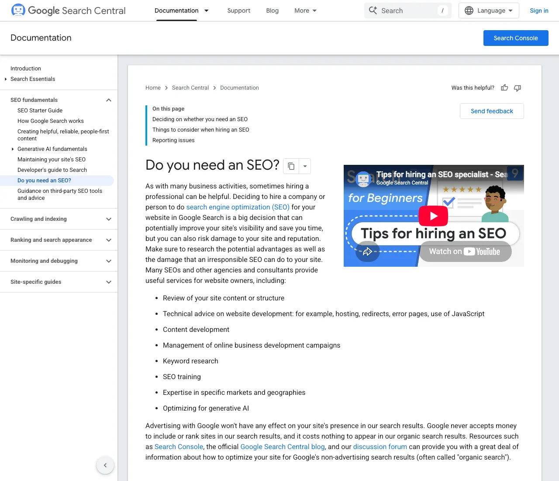Click the video title text
This screenshot has height=481, width=559.
pyautogui.click(x=442, y=174)
